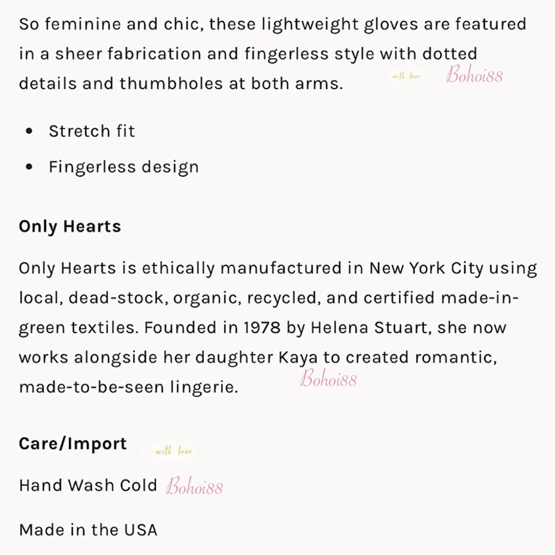Click the word thumbholes in the description
This screenshot has height=555, width=555.
171,84
